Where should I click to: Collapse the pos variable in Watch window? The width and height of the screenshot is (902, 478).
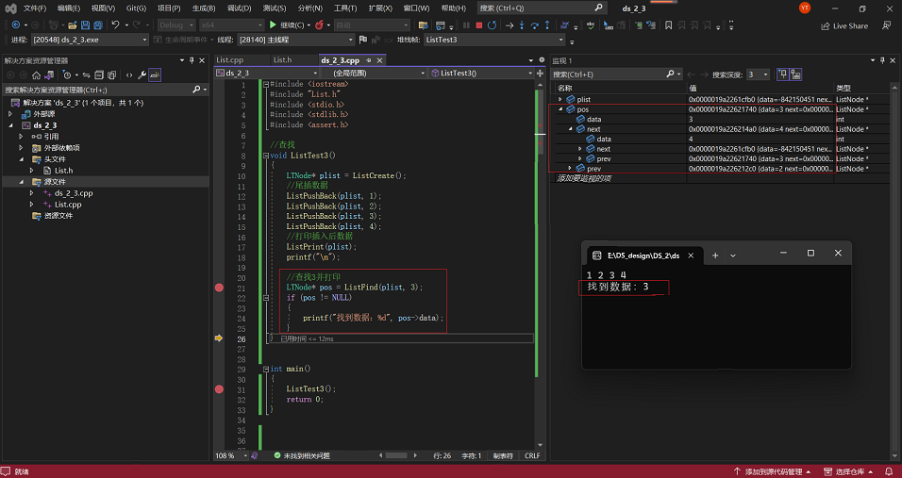pos(560,109)
